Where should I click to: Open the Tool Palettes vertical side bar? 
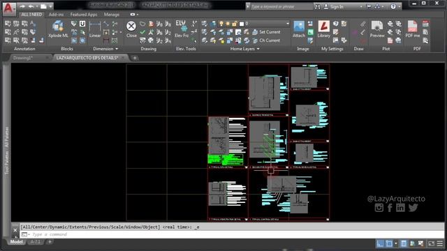pos(6,151)
